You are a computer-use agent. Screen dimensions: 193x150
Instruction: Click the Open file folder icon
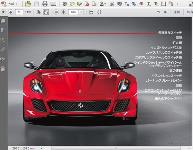(x=28, y=4)
